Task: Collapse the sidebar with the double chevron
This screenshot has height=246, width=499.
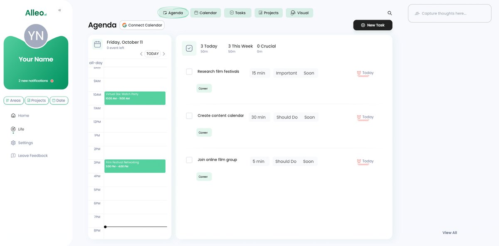Action: click(x=59, y=10)
